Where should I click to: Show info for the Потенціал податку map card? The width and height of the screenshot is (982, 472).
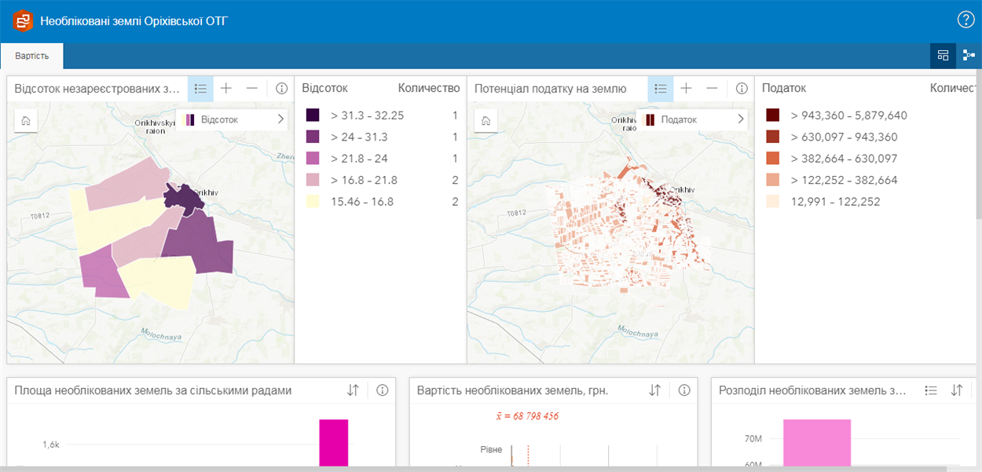coord(742,89)
